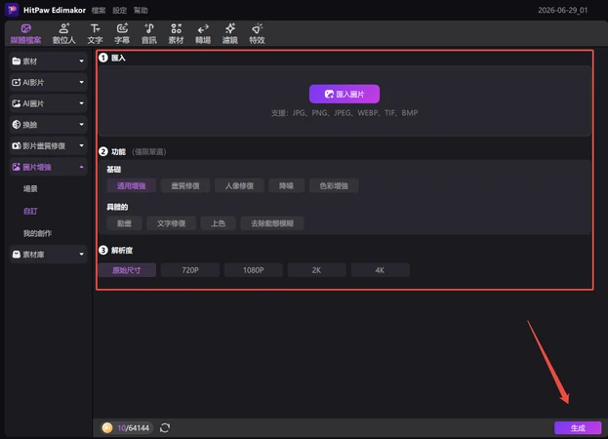Choose the 人像修復 function option
The width and height of the screenshot is (608, 439).
click(x=239, y=186)
